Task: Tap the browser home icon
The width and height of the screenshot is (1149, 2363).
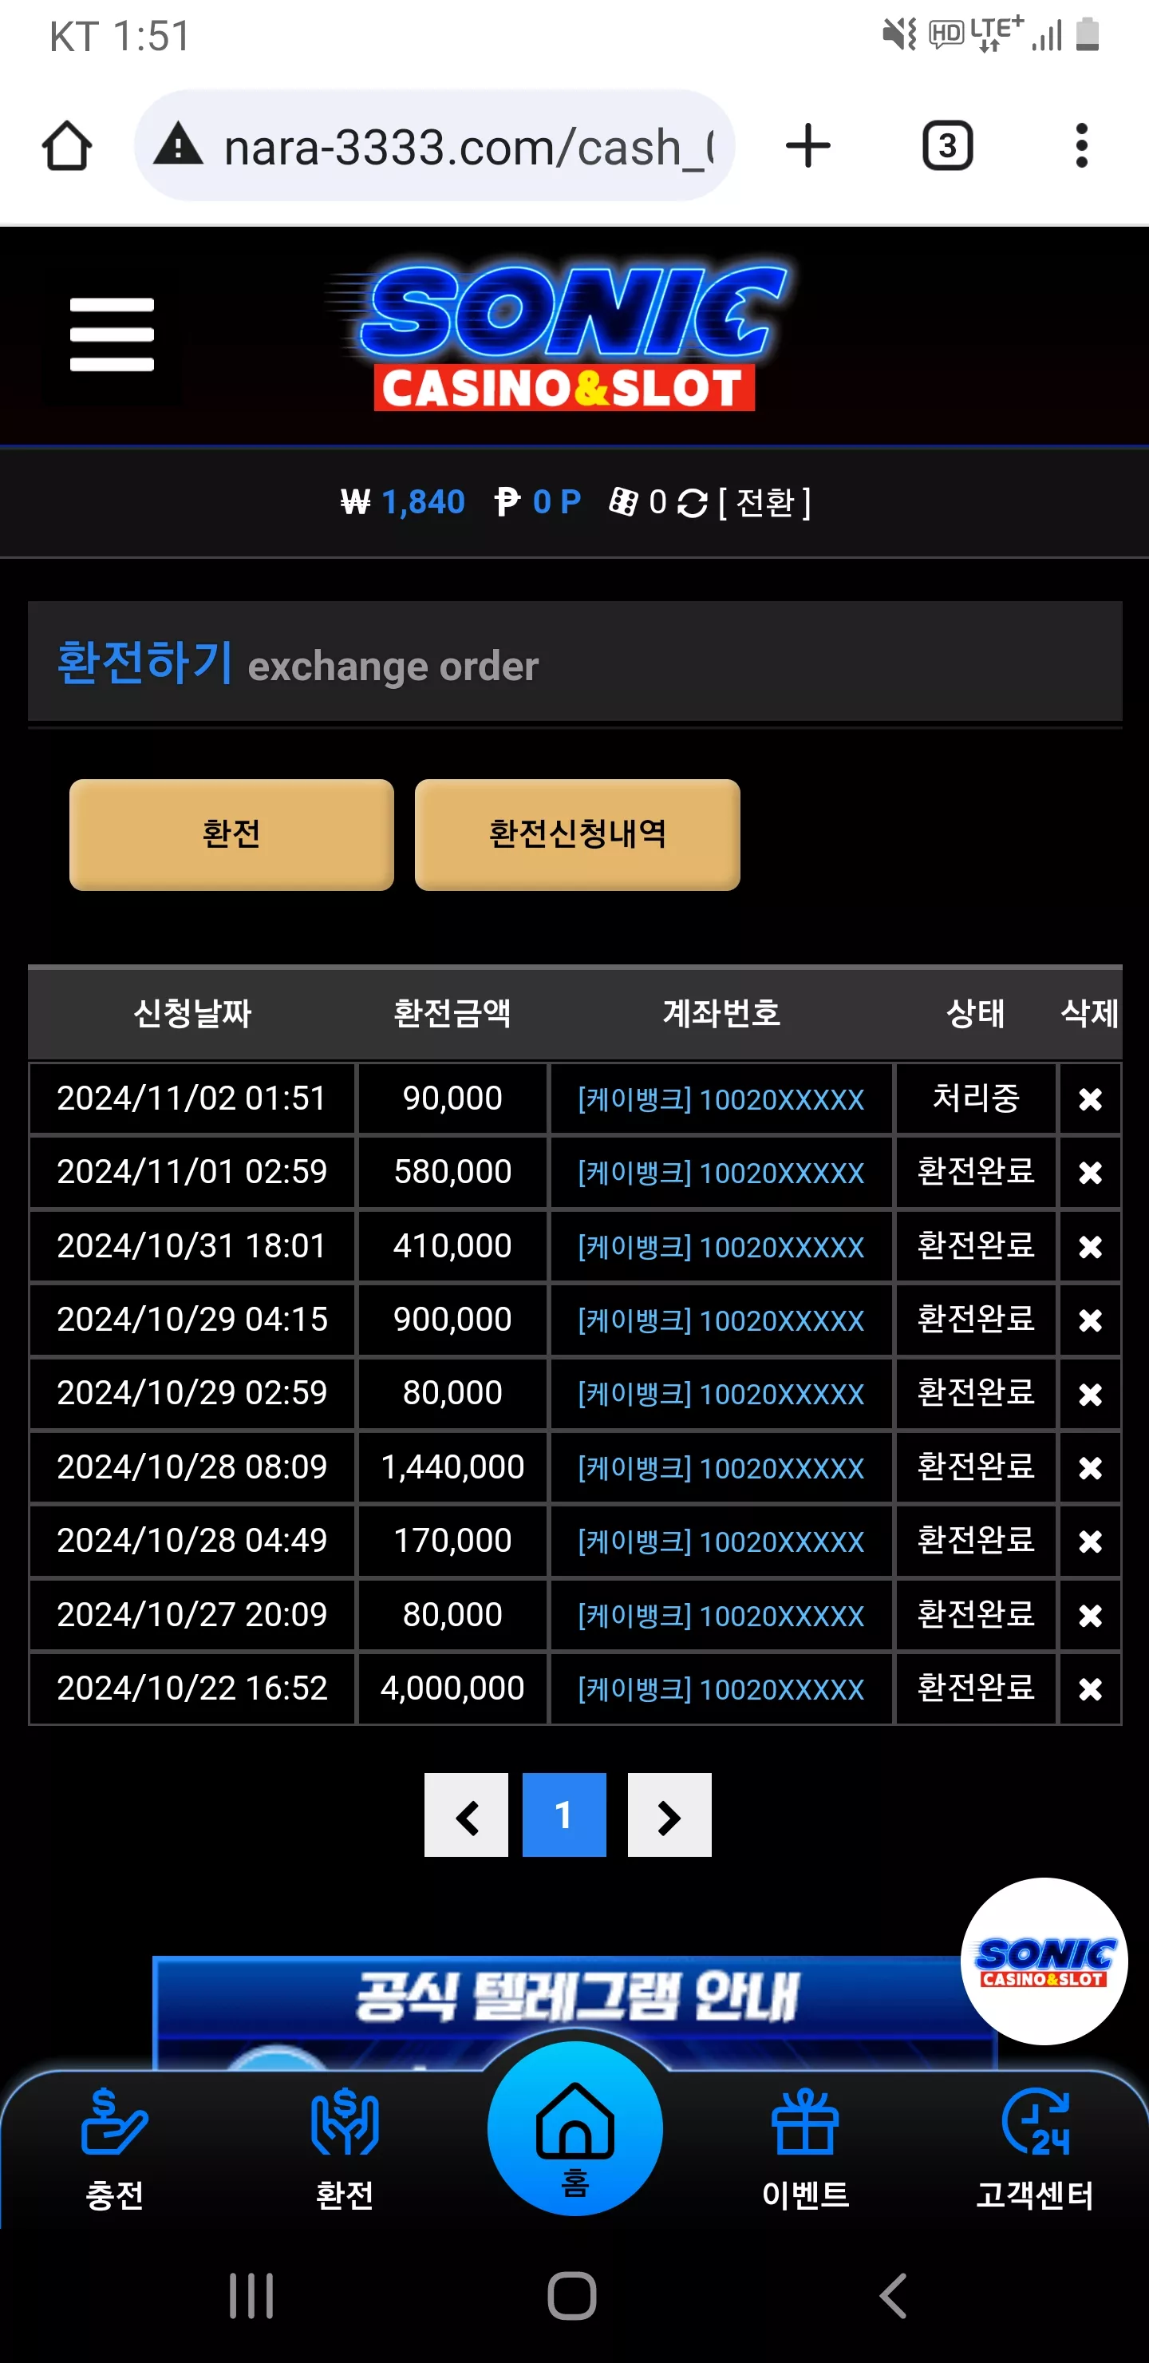Action: pyautogui.click(x=67, y=146)
